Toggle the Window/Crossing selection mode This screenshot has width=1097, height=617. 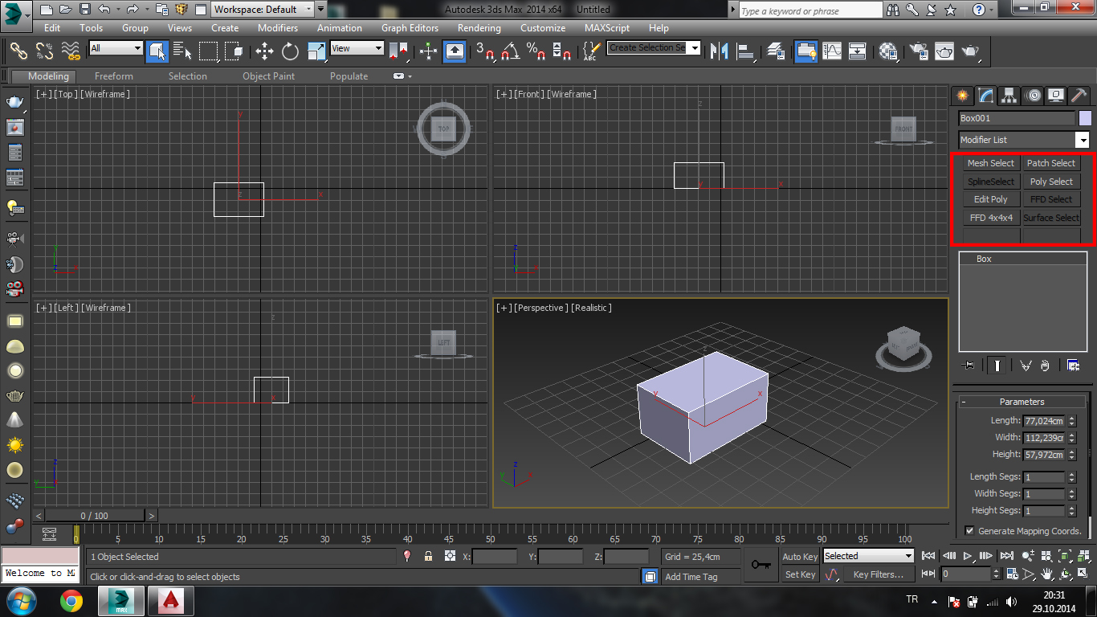(234, 51)
